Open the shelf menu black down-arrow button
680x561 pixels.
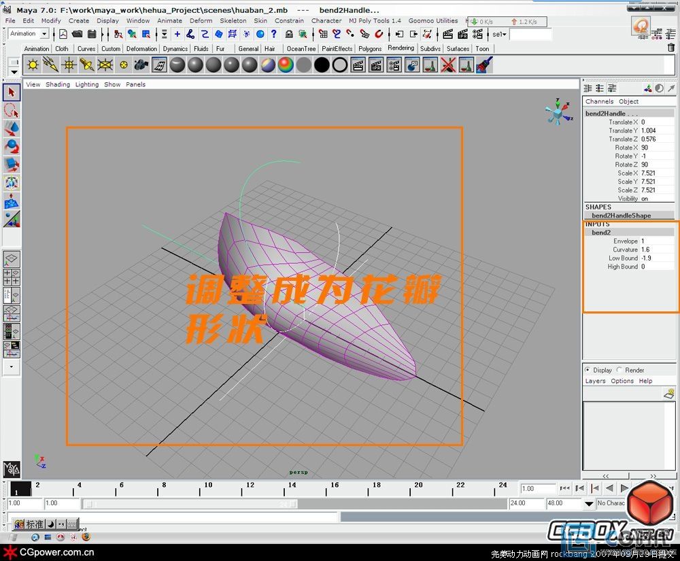[x=14, y=71]
